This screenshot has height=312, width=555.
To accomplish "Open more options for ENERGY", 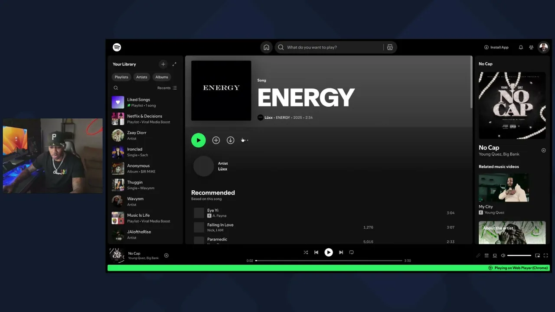I will point(245,140).
